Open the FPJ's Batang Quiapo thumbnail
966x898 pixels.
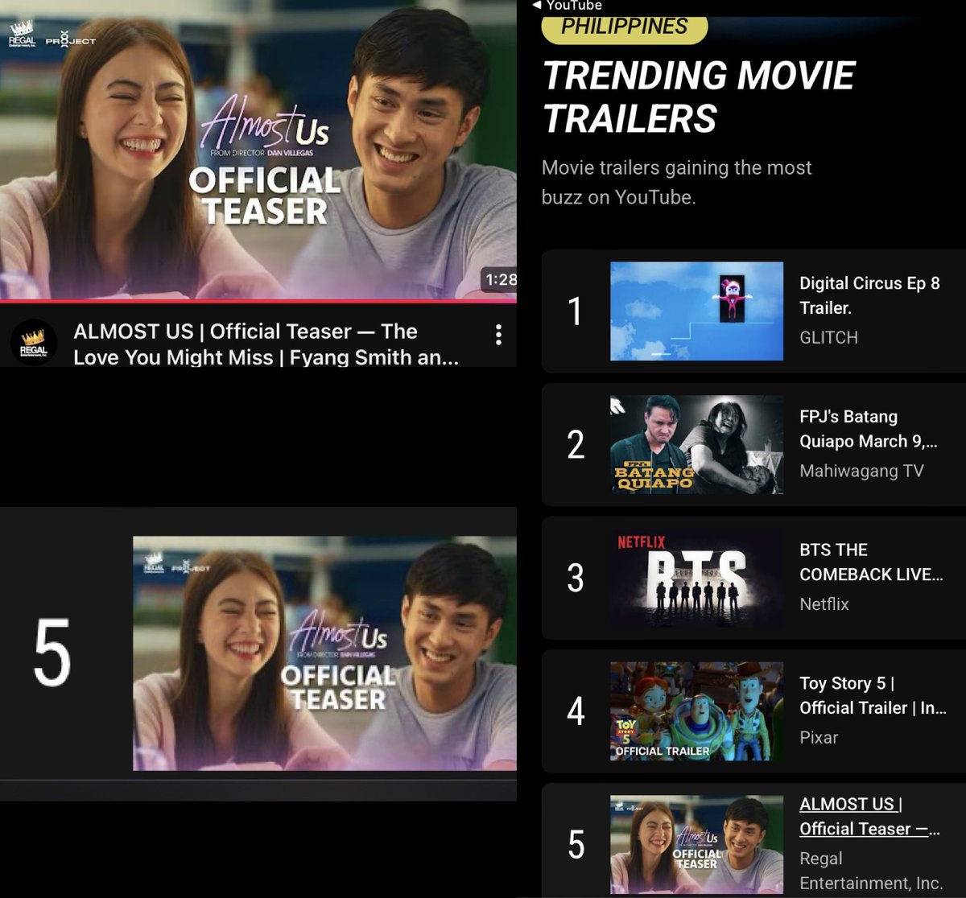click(696, 444)
